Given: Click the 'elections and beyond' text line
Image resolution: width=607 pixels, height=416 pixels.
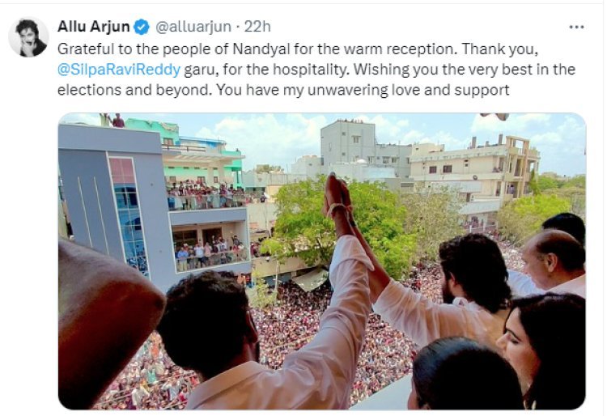Looking at the screenshot, I should click(283, 90).
